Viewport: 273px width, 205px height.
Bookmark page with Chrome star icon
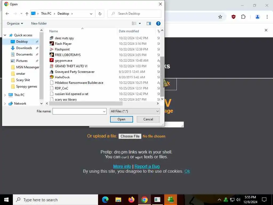[x=220, y=17]
